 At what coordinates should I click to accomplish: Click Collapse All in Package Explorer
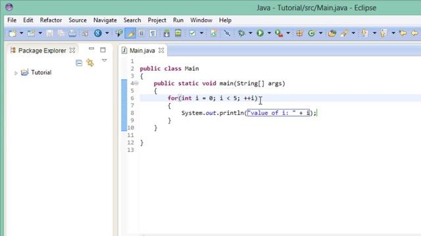(x=79, y=63)
